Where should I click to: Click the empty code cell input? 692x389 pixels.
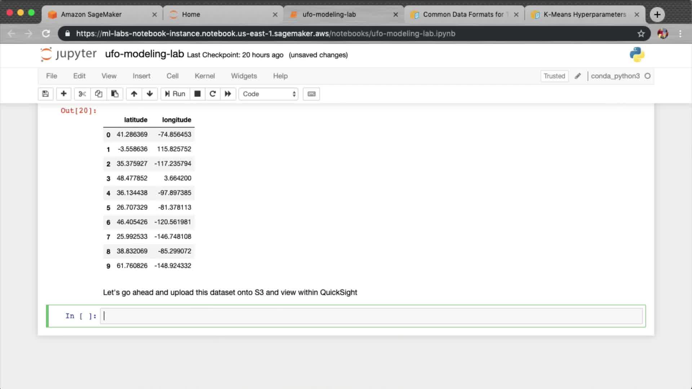[371, 316]
